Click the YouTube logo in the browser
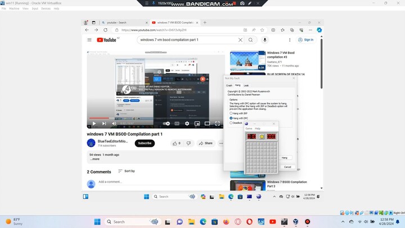 106,40
